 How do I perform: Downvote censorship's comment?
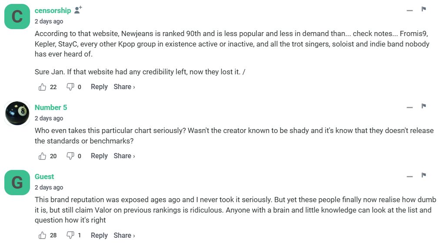point(70,87)
